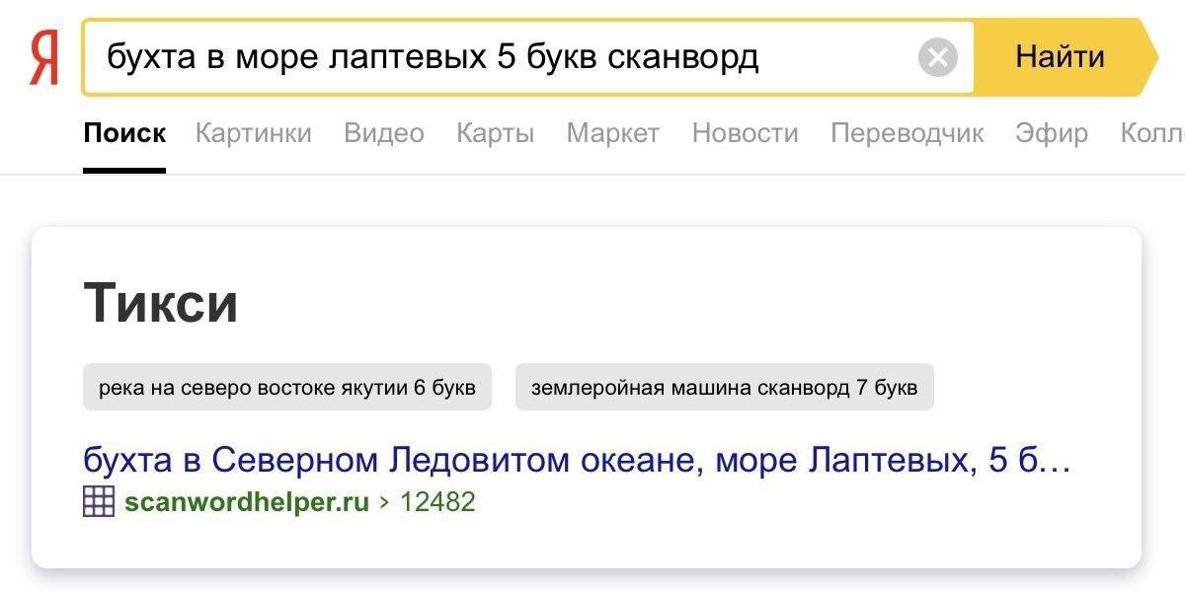Click the Тикси answer heading

tap(161, 303)
